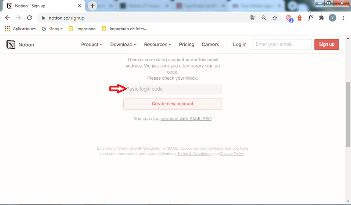Viewport: 351px width, 205px height.
Task: Click the page vertical scrollbar thumb
Action: coord(348,114)
